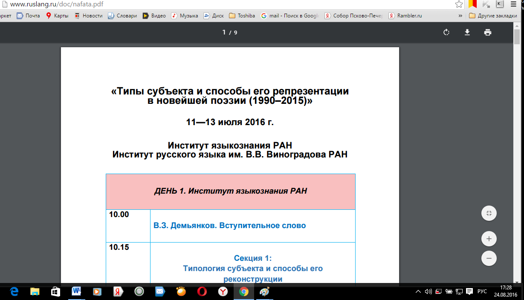
Task: Launch Microsoft Edge from the taskbar
Action: click(x=14, y=291)
